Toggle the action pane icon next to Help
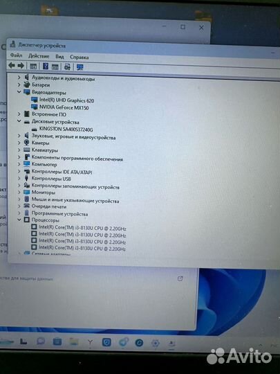Screen dimensions: 280x374 tap(55, 66)
